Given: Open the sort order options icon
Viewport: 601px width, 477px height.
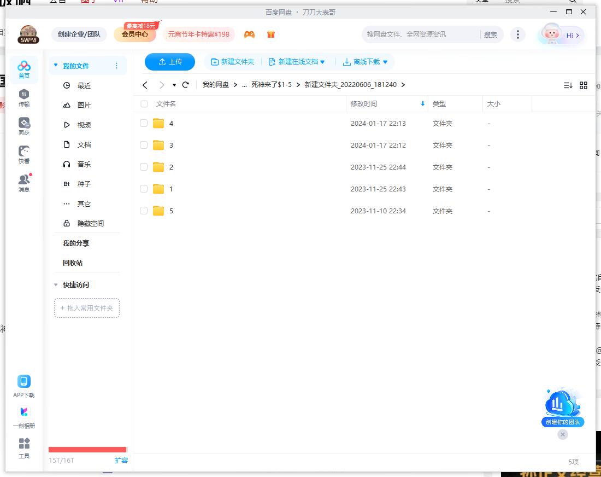Looking at the screenshot, I should [x=568, y=85].
